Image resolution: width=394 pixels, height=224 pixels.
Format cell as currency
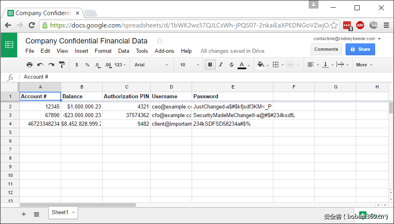[77, 65]
